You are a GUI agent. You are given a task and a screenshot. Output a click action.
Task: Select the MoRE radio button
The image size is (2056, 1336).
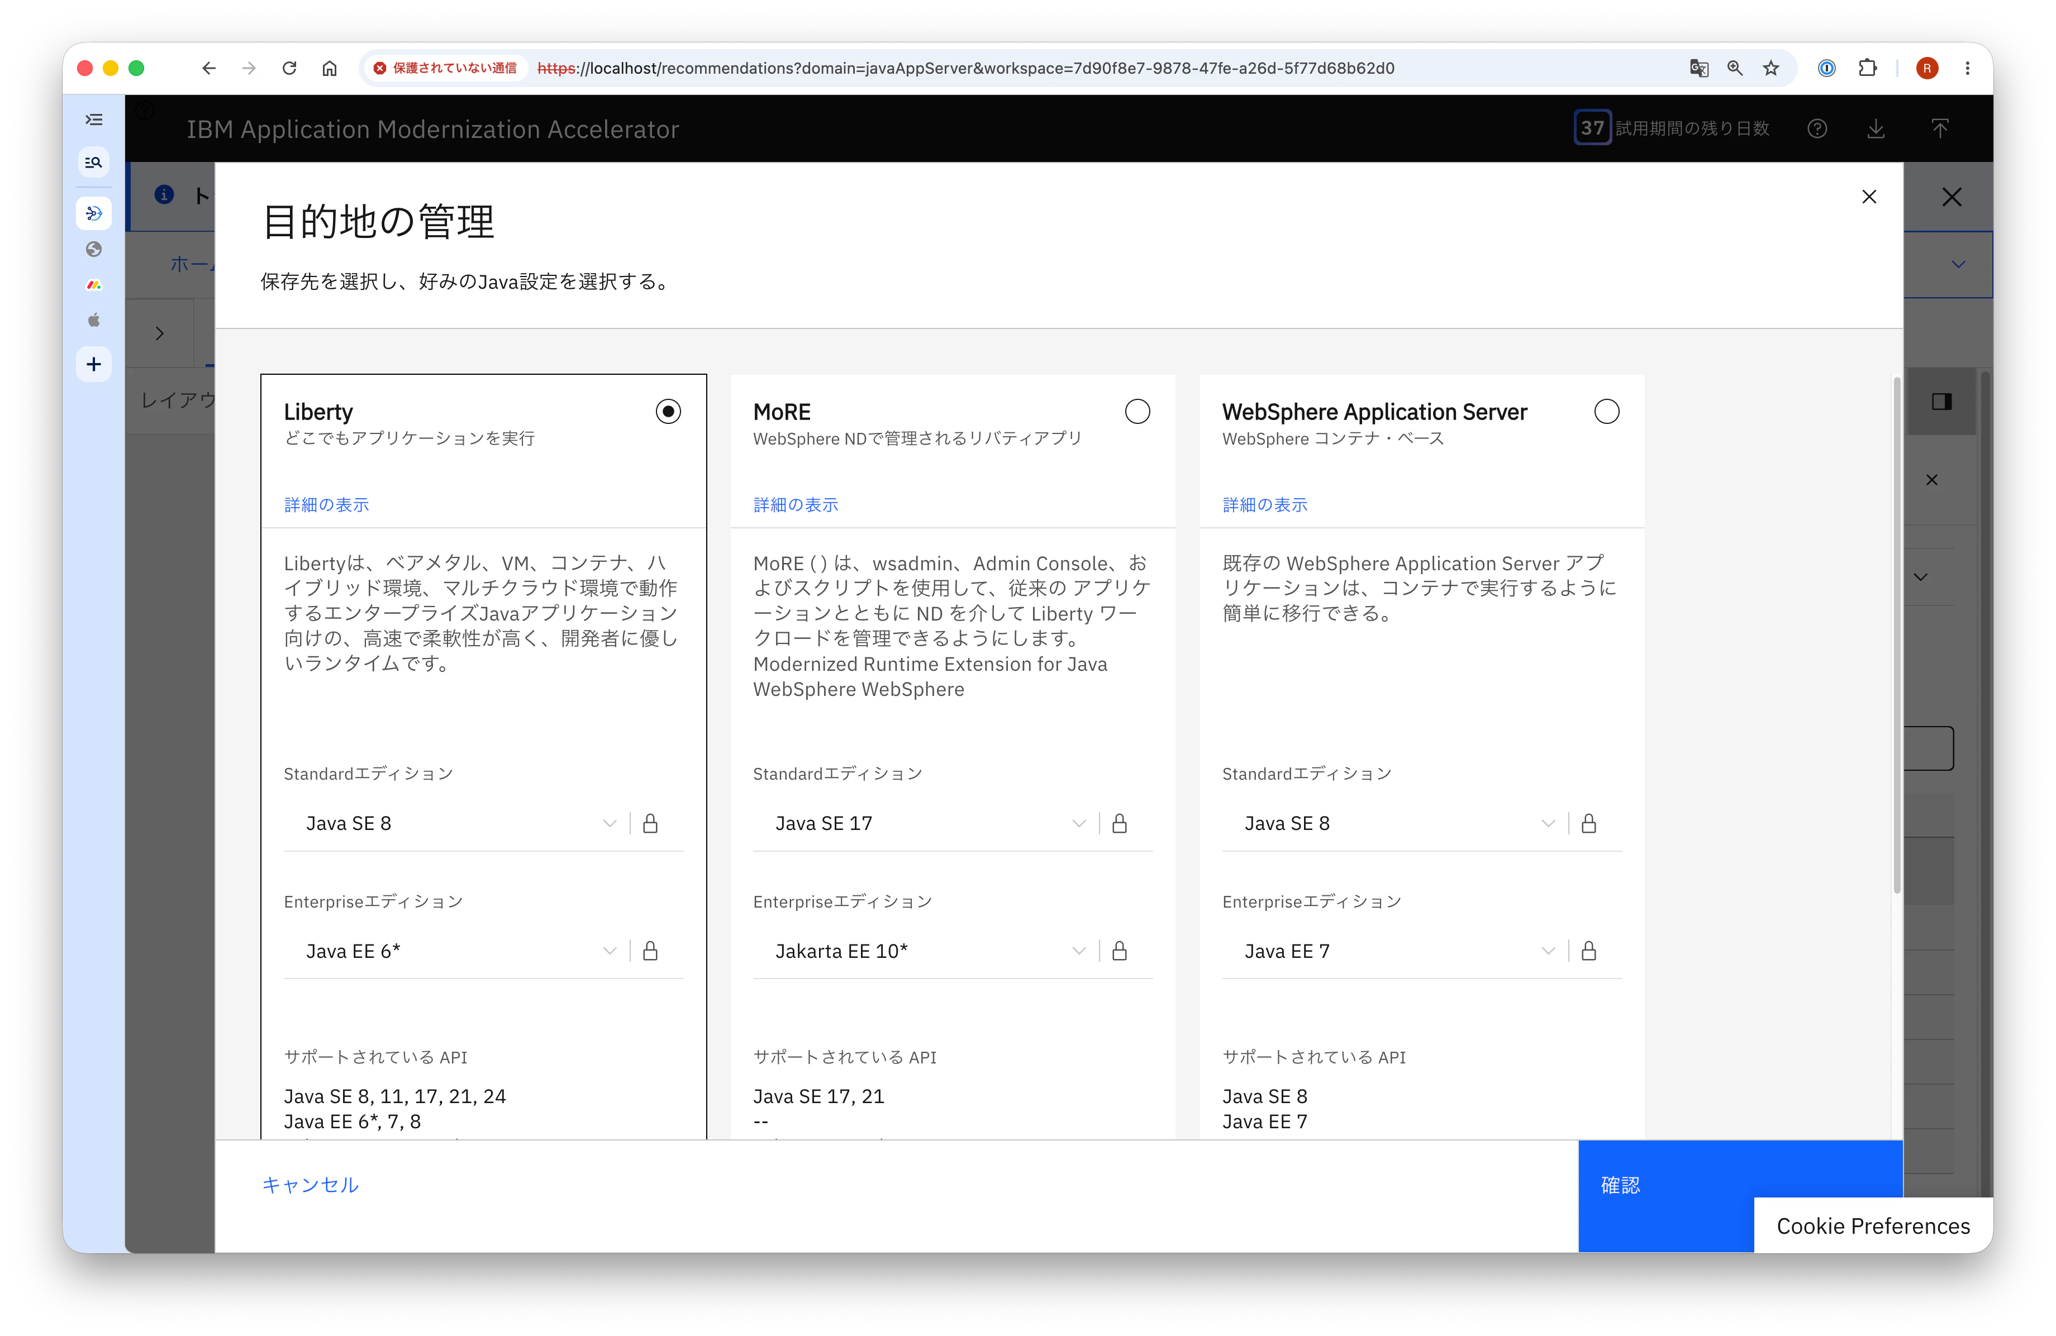click(1137, 412)
